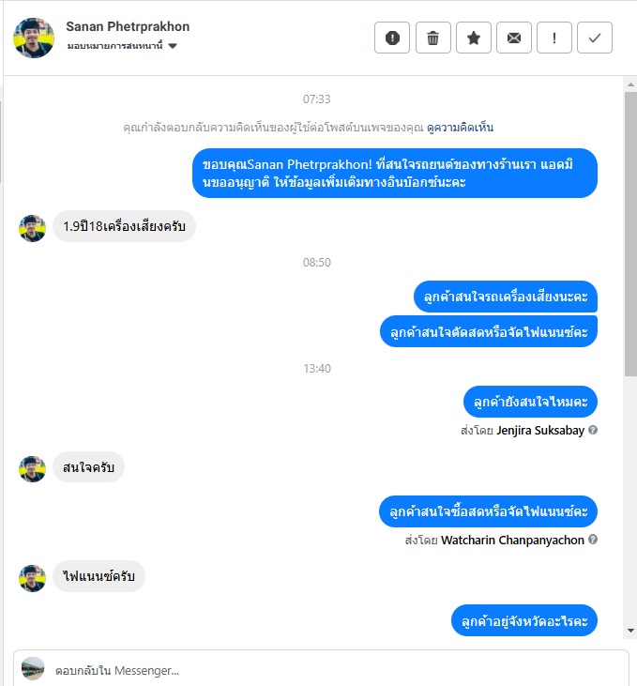Open the ดูความคิดเห็น link
This screenshot has height=686, width=637.
coord(461,128)
